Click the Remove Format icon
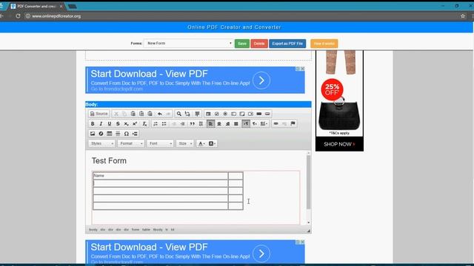 [144, 123]
